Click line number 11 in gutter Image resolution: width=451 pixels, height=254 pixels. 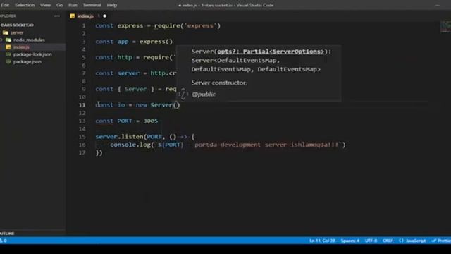tap(82, 105)
